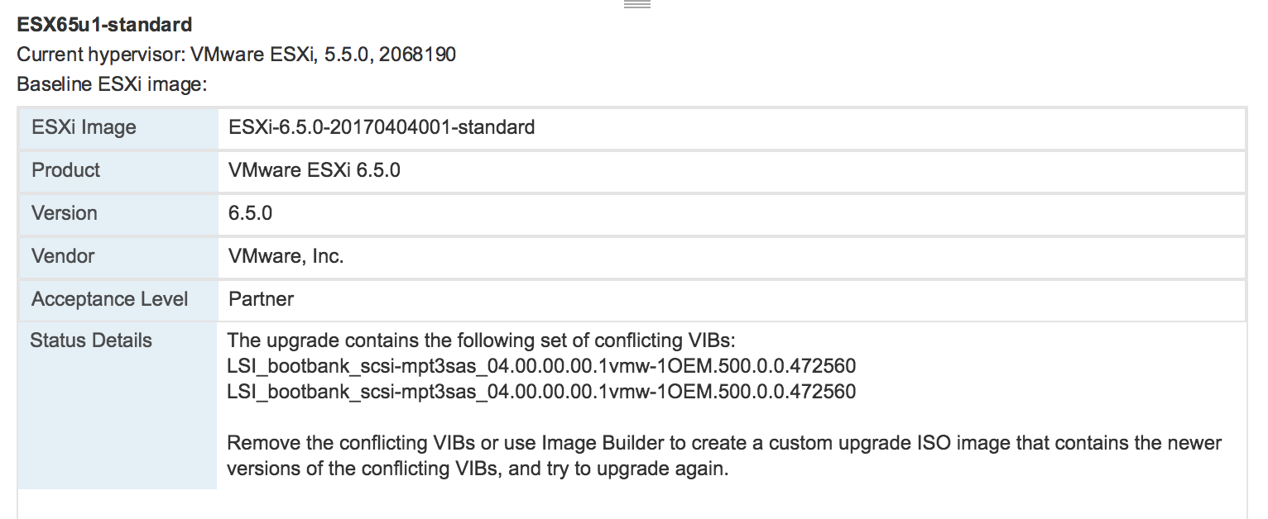Click the 6.5.0 version value cell
The image size is (1268, 519).
[x=732, y=213]
